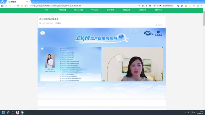Go to browser home page icon
205x115 pixels.
point(22,6)
